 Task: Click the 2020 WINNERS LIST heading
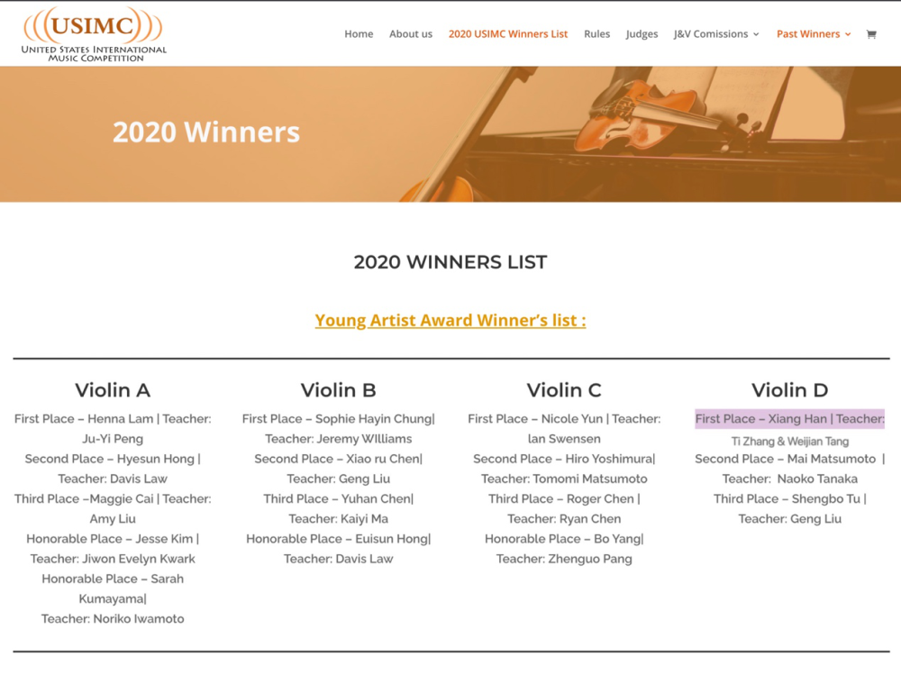point(450,262)
